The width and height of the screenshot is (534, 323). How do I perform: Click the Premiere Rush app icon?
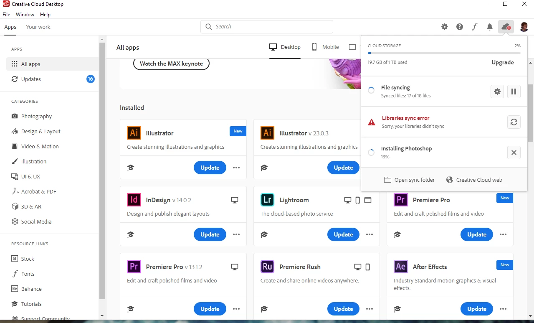tap(267, 267)
